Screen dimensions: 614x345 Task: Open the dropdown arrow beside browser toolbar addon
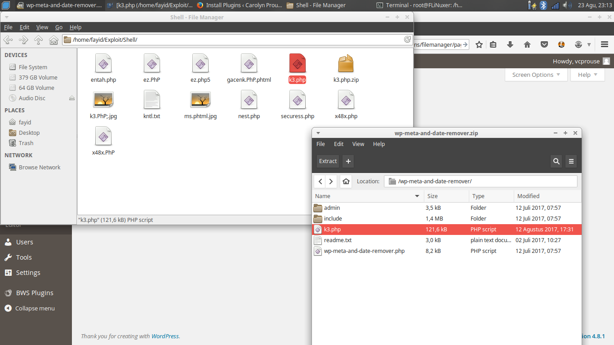(x=589, y=44)
